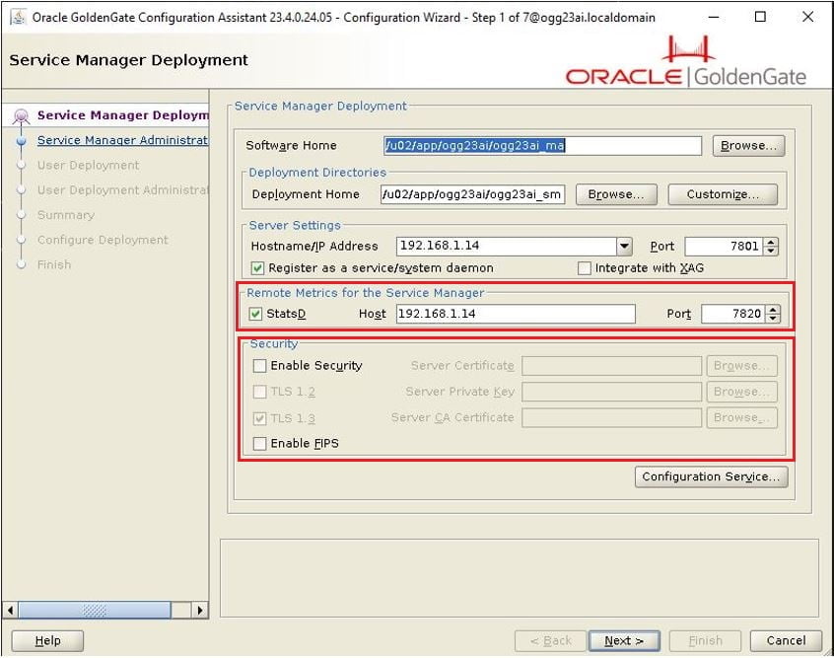
Task: Click the Hostname/IP Address field
Action: [x=507, y=246]
